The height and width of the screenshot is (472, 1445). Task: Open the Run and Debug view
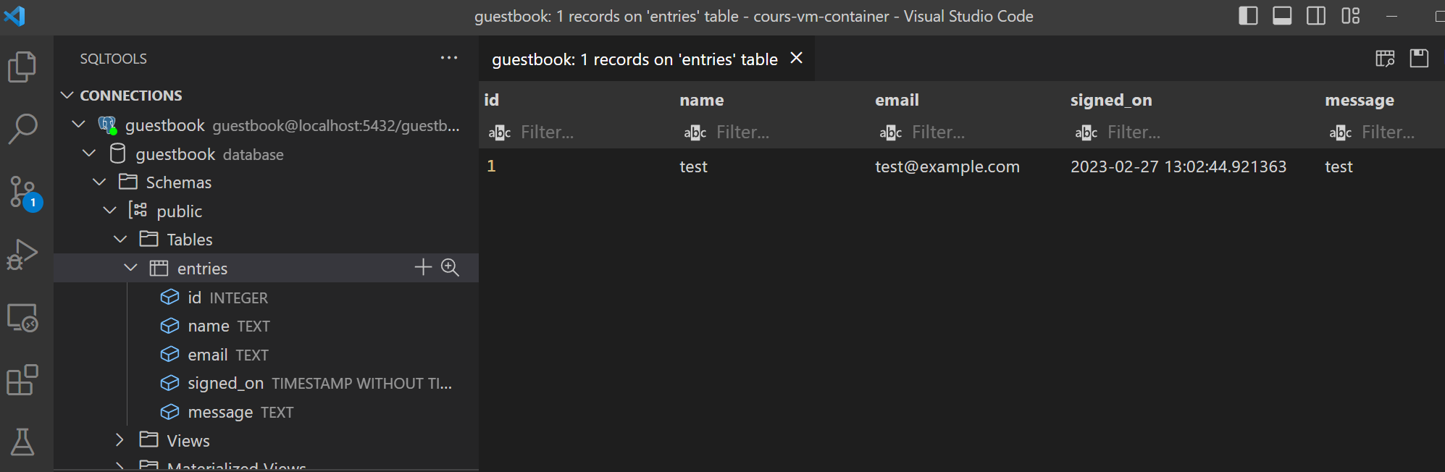click(22, 254)
